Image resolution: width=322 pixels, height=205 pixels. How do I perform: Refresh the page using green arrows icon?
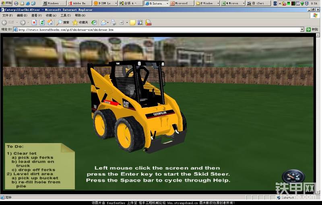(x=42, y=22)
